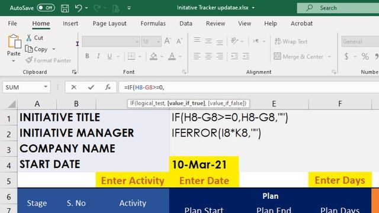Click the Font Color letter A
This screenshot has width=379, height=213.
pyautogui.click(x=172, y=56)
